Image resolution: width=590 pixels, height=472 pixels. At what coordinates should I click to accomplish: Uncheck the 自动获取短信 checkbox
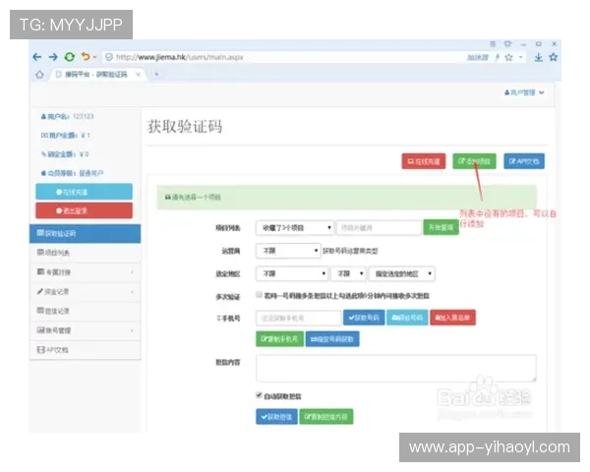[259, 395]
